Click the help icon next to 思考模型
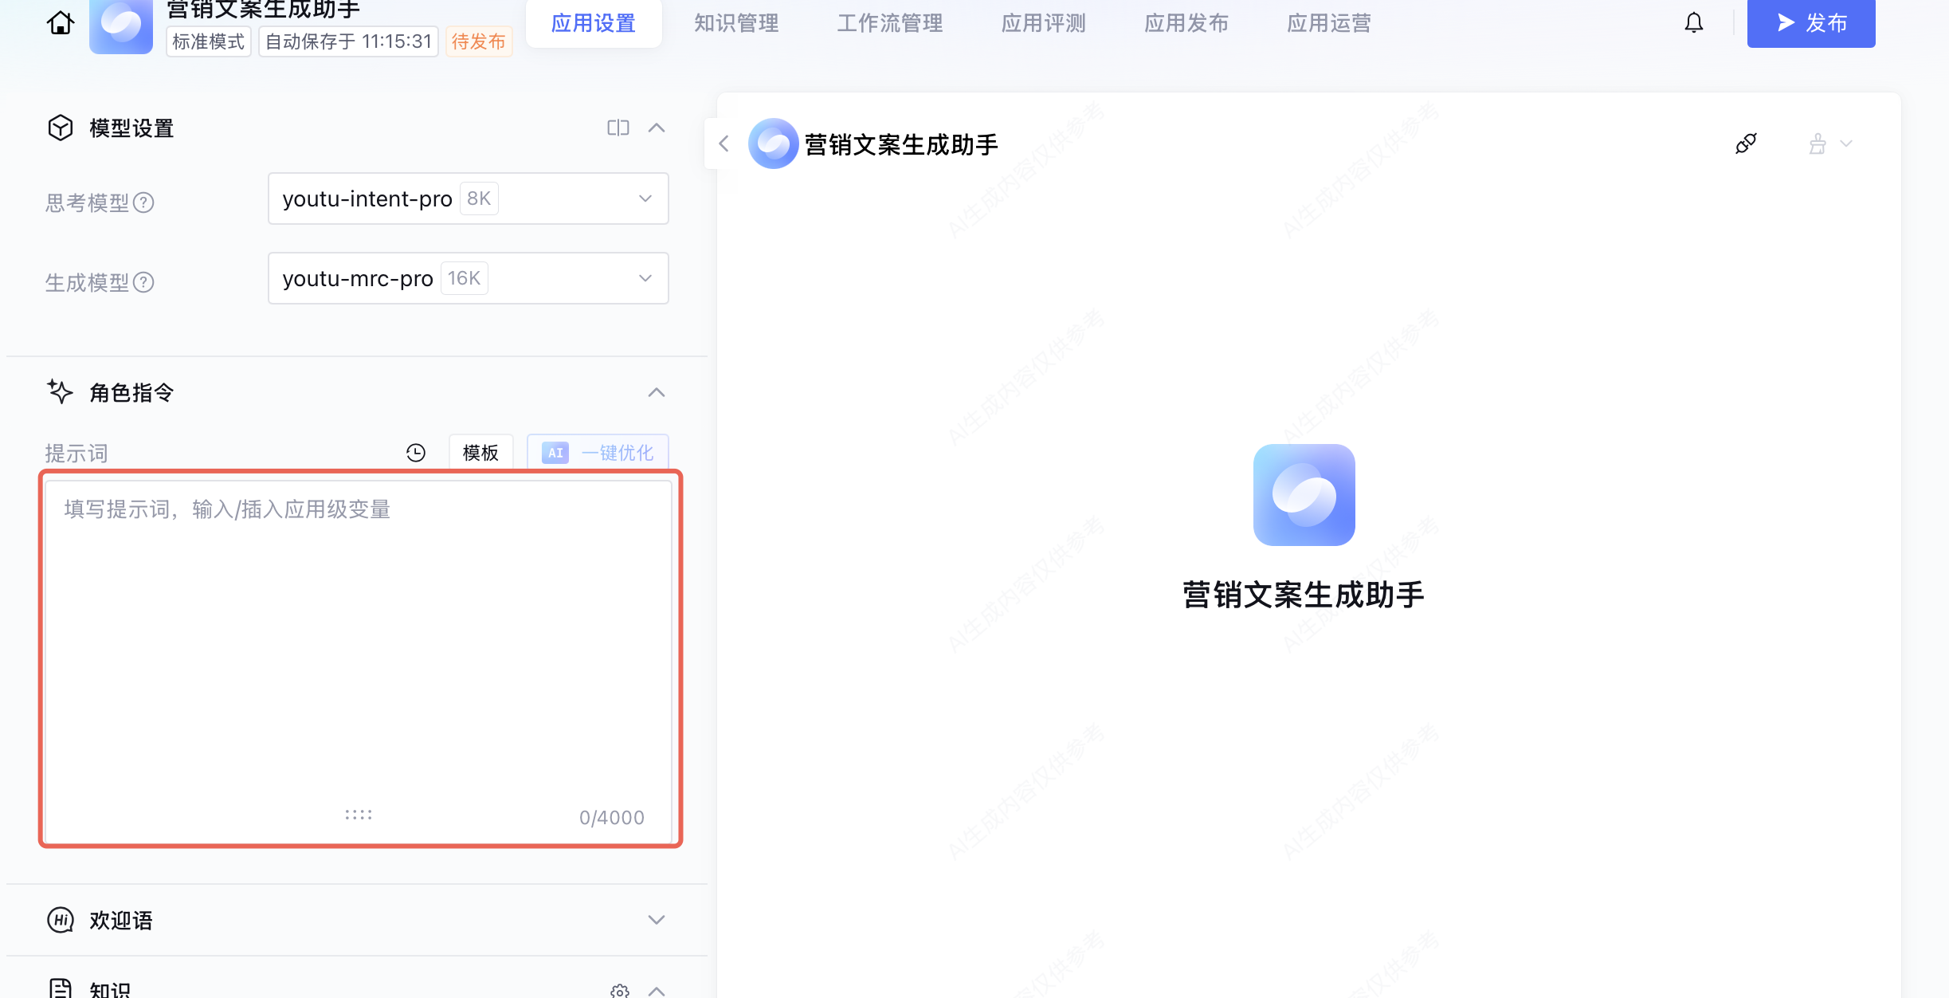The height and width of the screenshot is (998, 1949). click(x=143, y=202)
